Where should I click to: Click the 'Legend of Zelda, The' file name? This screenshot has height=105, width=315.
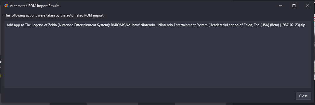[243, 25]
